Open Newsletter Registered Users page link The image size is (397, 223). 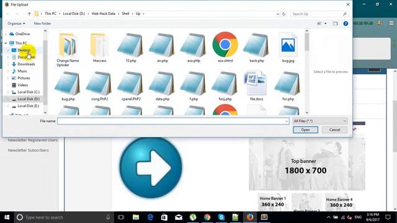[33, 140]
